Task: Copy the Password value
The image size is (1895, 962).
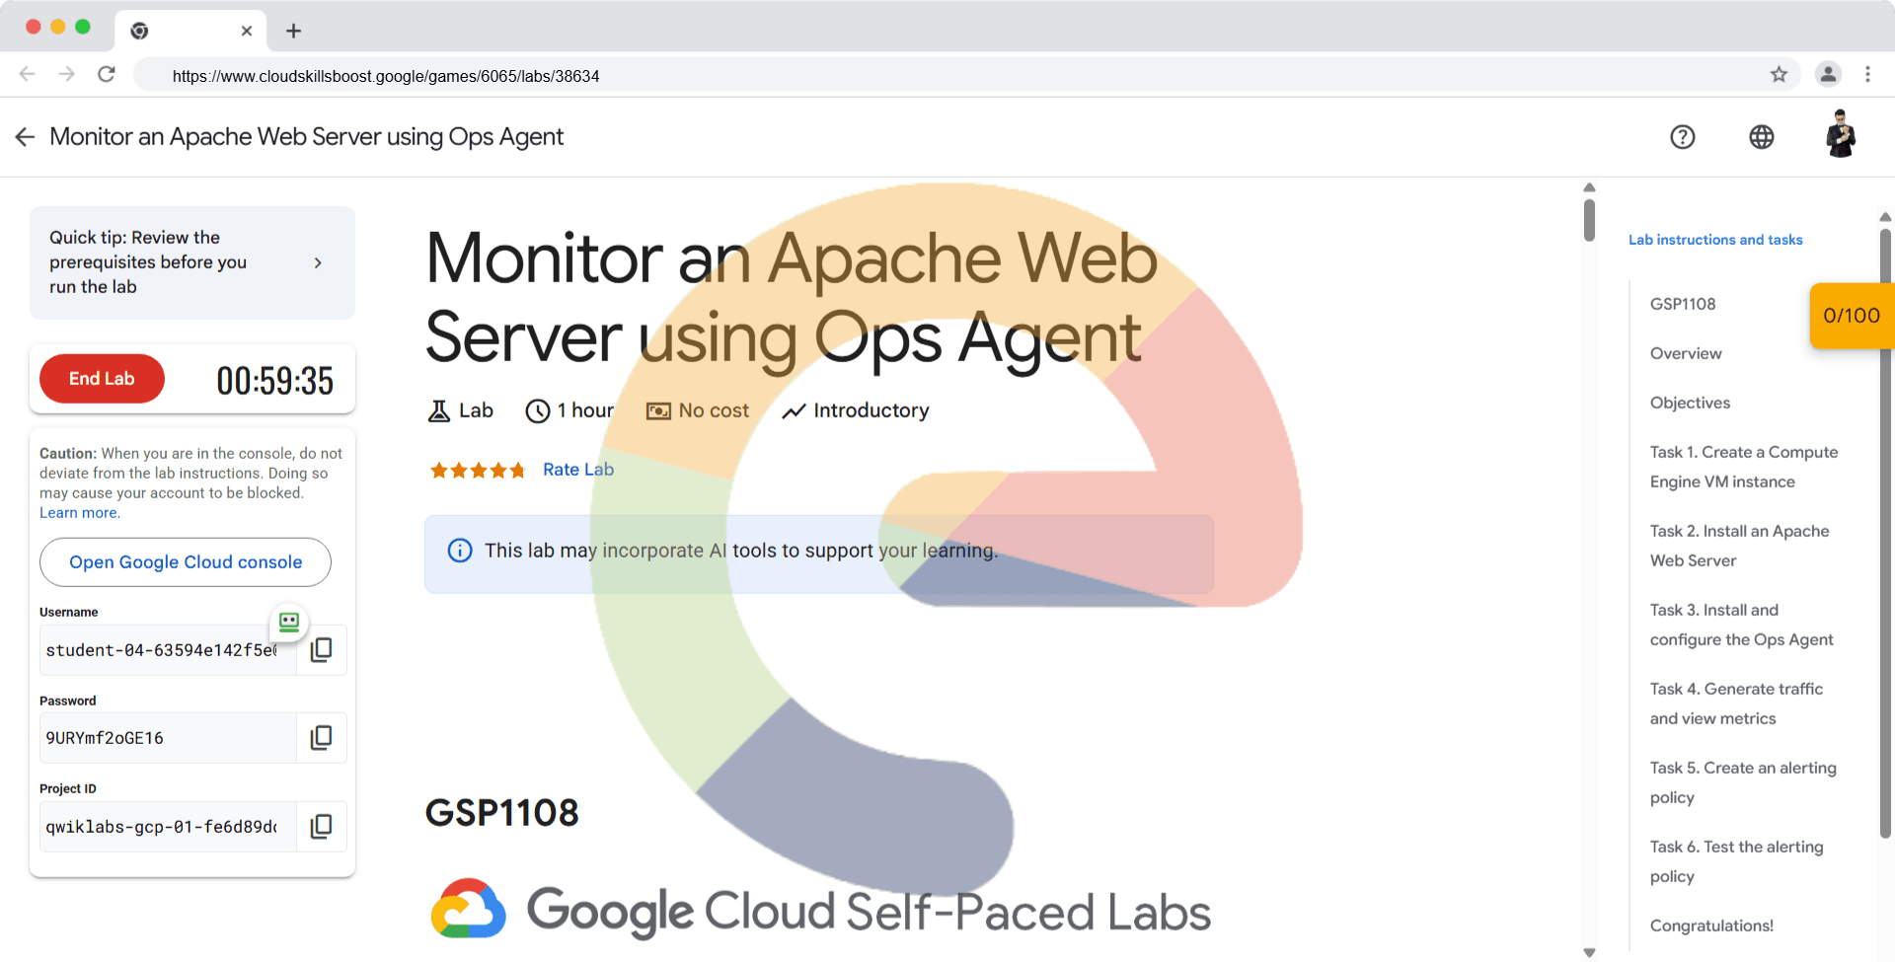Action: [321, 738]
